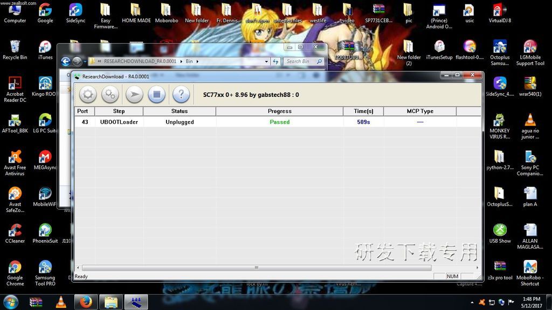
Task: Open Firefox from the taskbar
Action: tap(85, 302)
